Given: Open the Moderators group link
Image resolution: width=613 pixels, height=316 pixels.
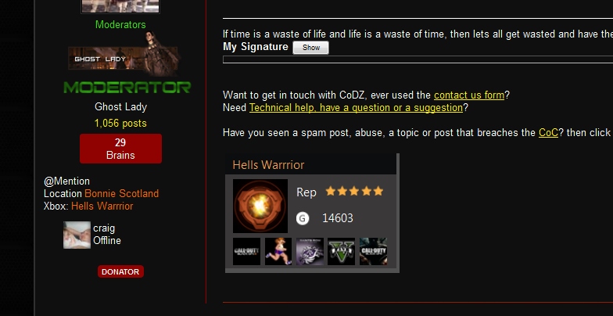Looking at the screenshot, I should coord(120,25).
